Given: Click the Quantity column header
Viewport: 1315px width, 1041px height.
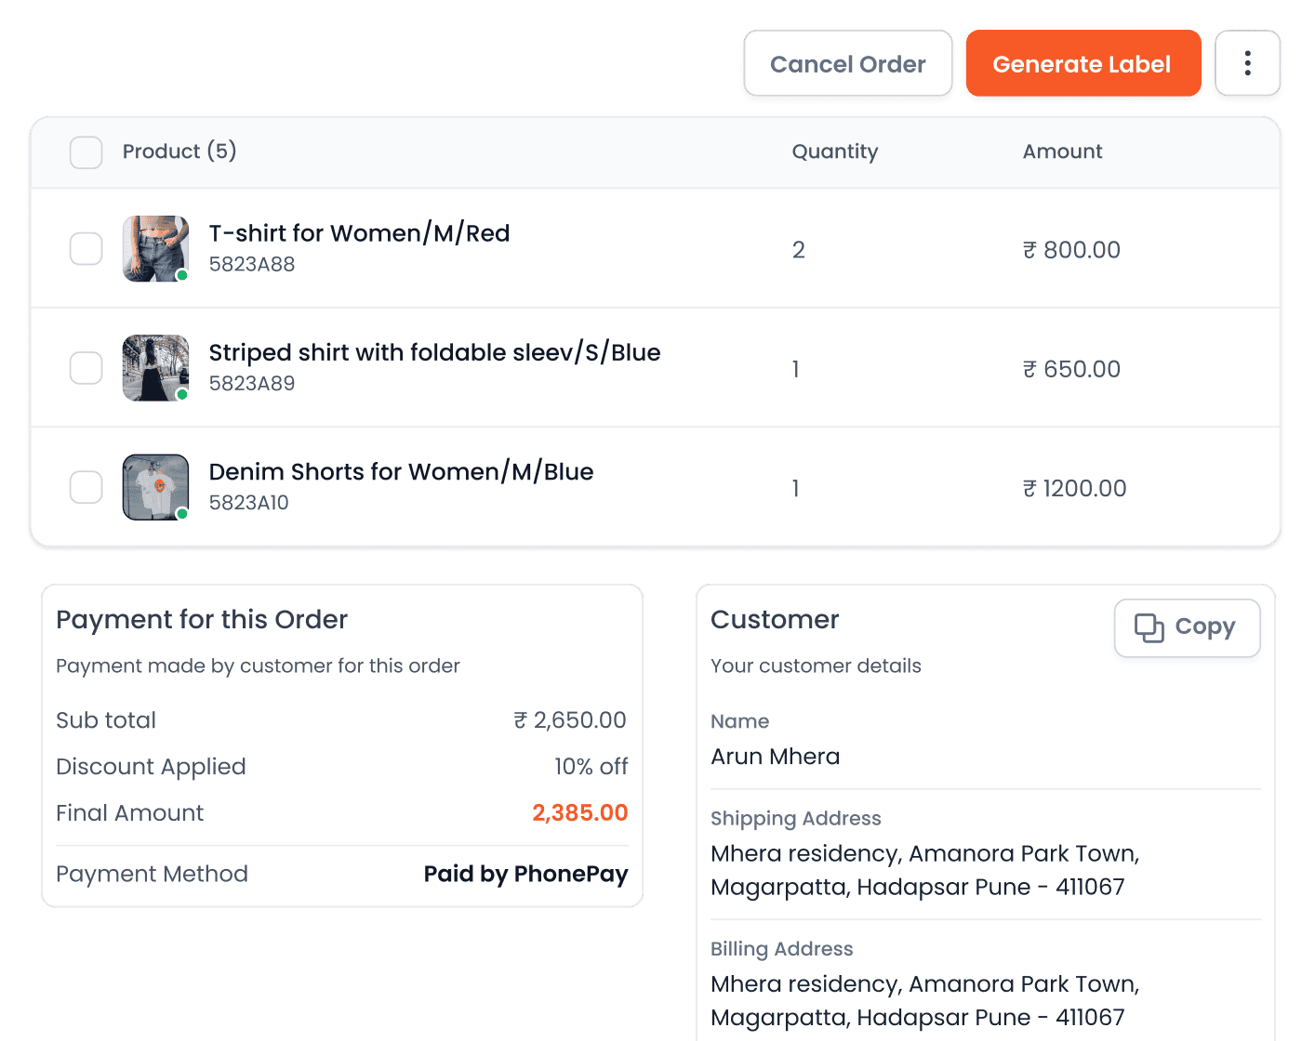Looking at the screenshot, I should coord(834,152).
